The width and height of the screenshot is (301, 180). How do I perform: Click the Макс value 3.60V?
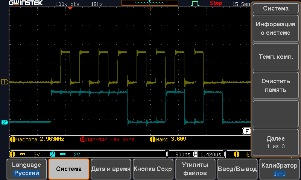178,139
